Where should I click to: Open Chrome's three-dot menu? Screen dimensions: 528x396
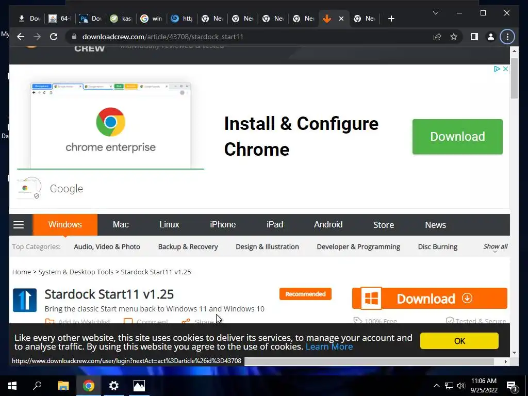coord(507,37)
